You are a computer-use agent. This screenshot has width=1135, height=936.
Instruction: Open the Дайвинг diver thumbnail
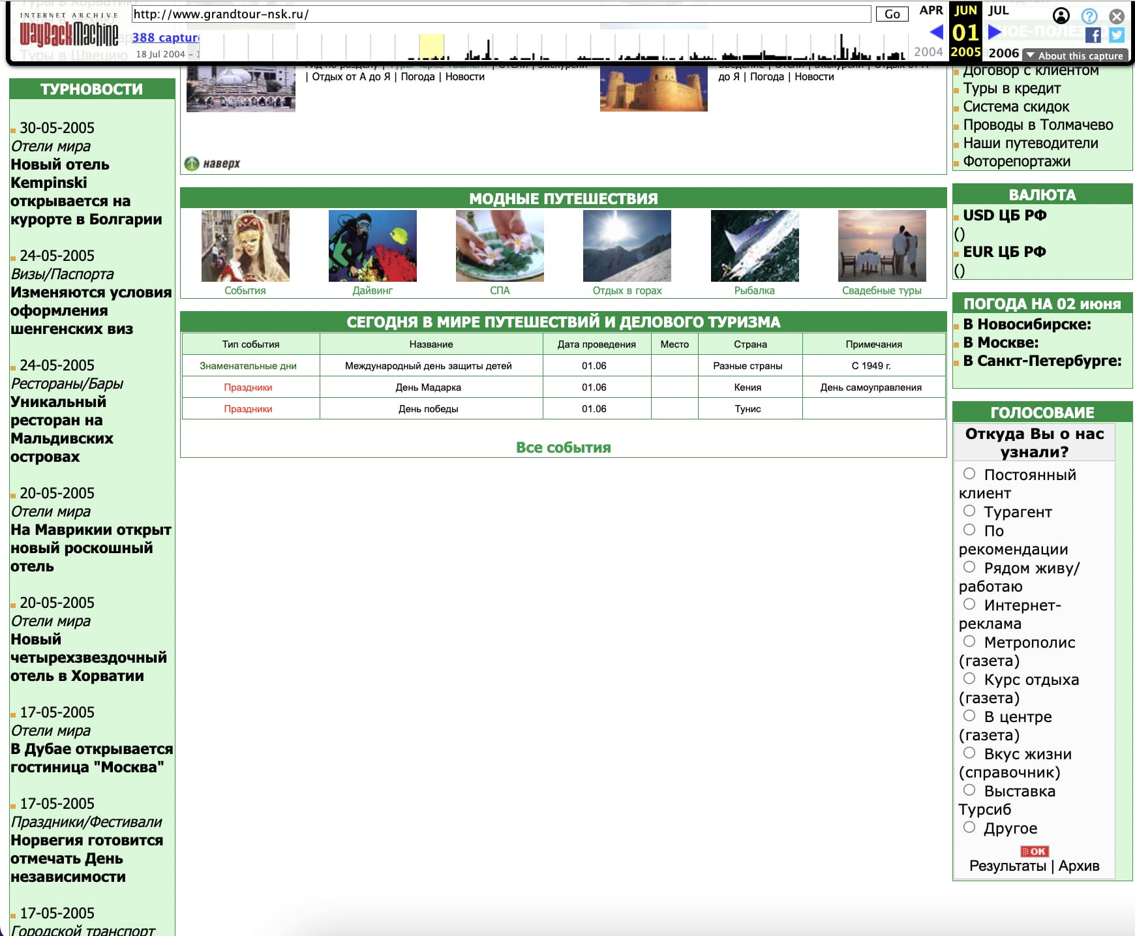372,246
